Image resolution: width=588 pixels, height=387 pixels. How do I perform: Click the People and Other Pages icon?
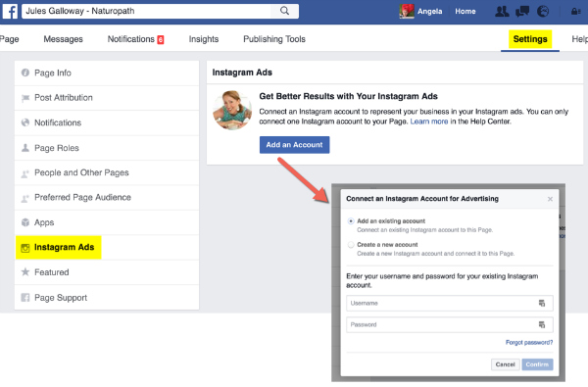(25, 173)
